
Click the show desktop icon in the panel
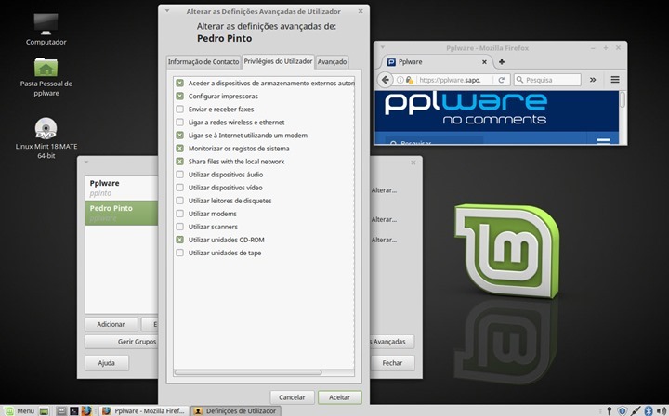pyautogui.click(x=45, y=410)
